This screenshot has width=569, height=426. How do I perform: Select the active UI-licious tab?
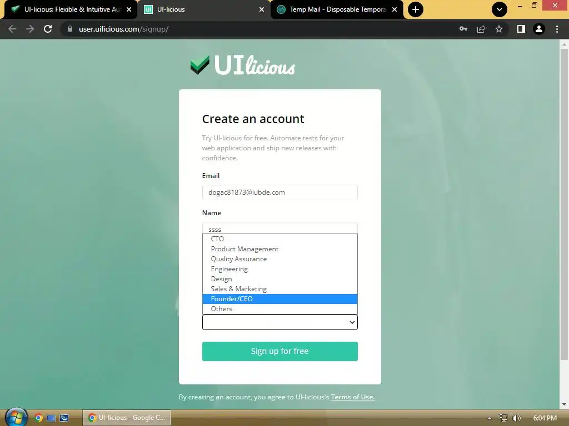tap(203, 9)
